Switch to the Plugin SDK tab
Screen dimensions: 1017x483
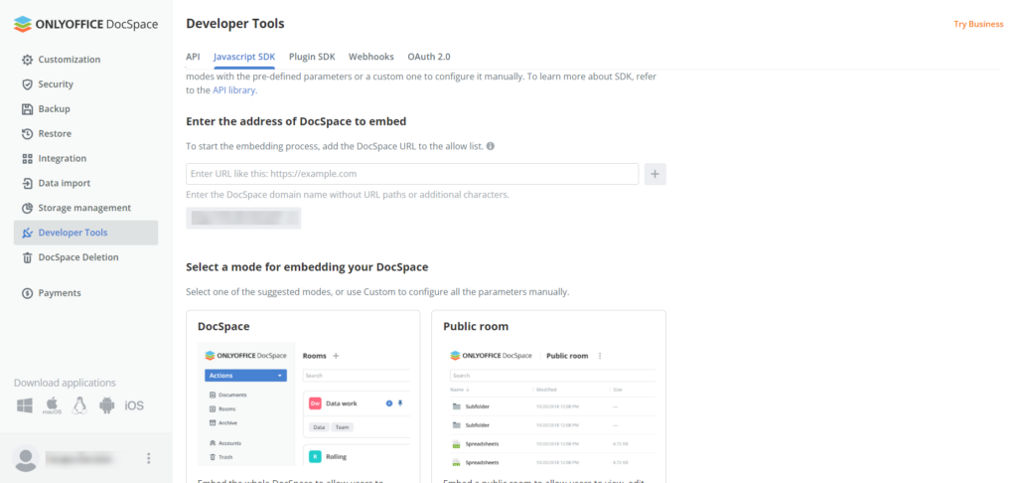(x=312, y=57)
